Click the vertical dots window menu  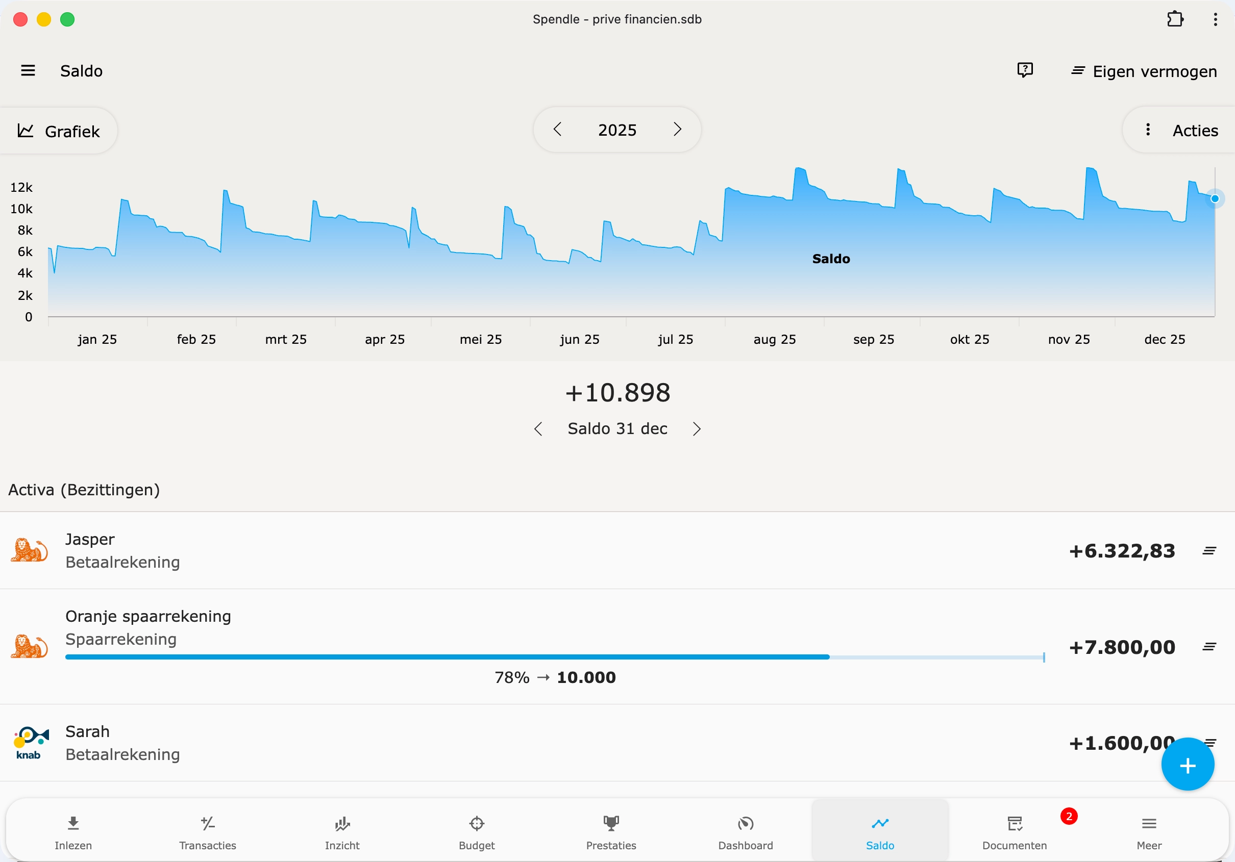[1215, 19]
